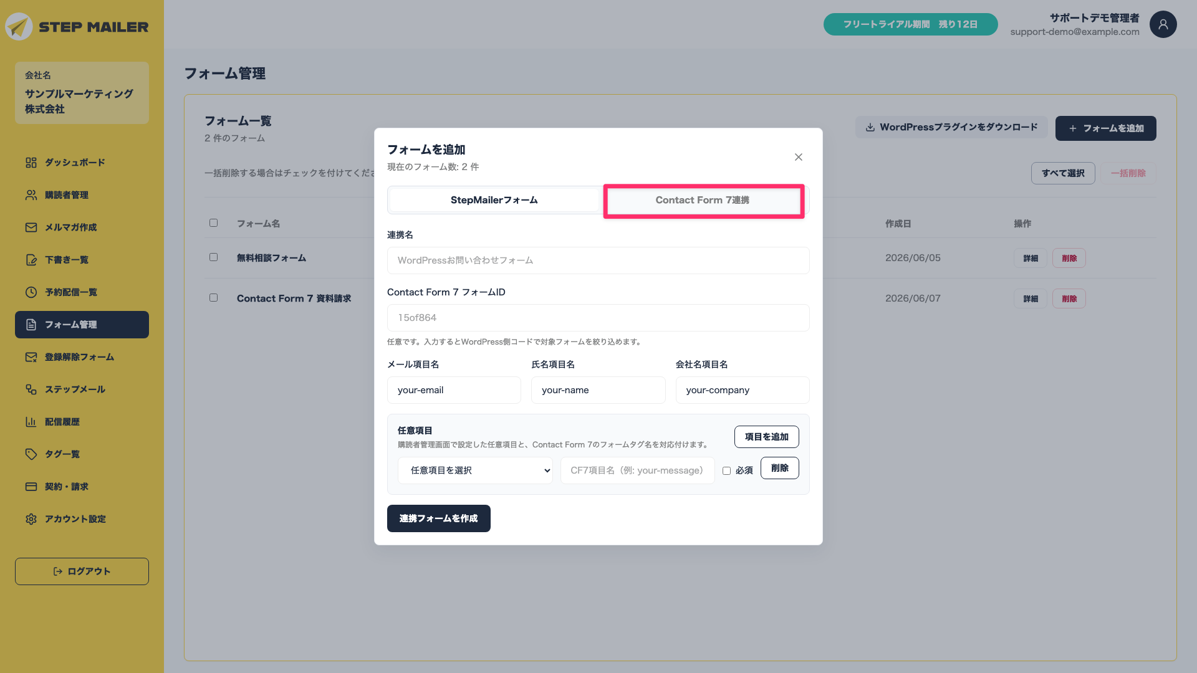This screenshot has width=1197, height=673.
Task: Click the 項目を追加 button
Action: (x=767, y=437)
